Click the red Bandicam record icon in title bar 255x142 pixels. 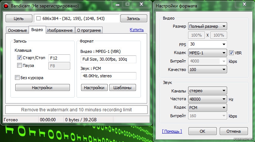coord(6,6)
